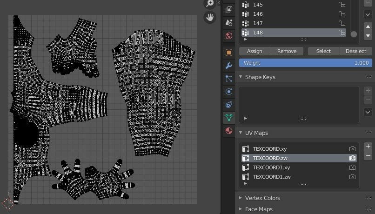
Task: Click the vertex group list scrollbar
Action: tap(354, 34)
